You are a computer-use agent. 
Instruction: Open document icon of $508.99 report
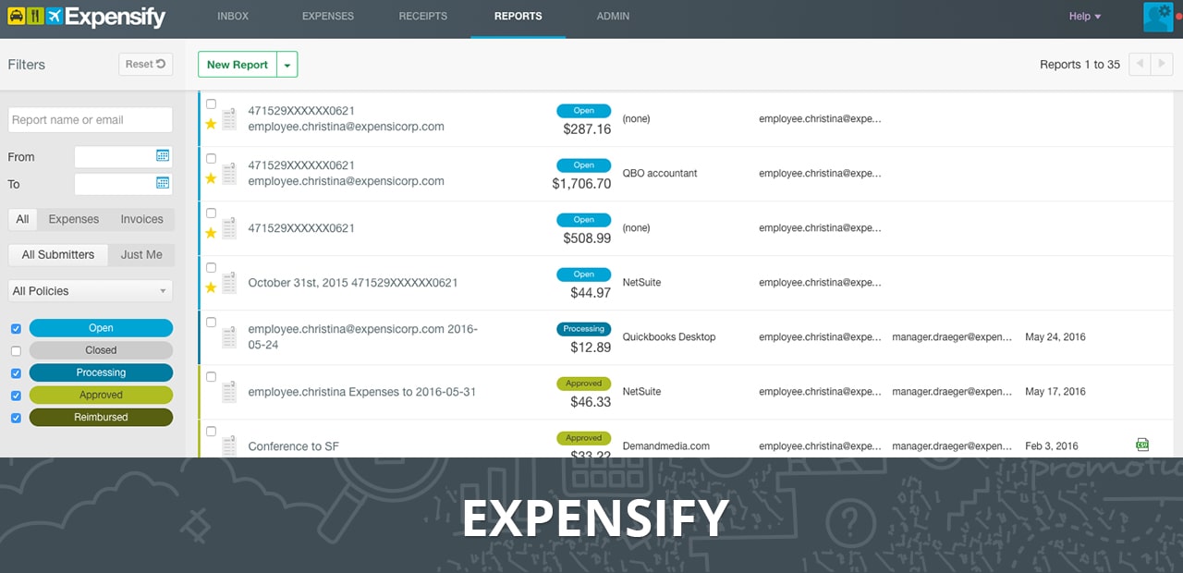(229, 228)
